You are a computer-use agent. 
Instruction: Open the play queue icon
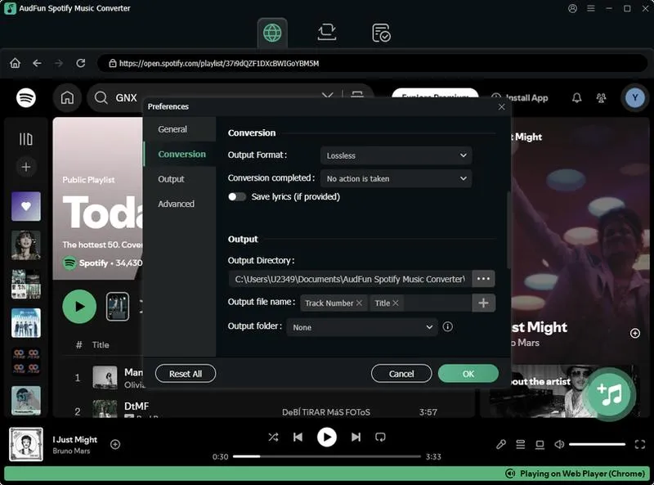coord(521,444)
